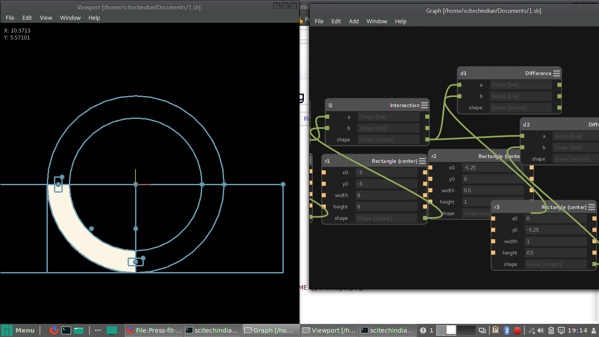Switch to the File:Press-fit Firefox taskbar window
The width and height of the screenshot is (599, 337).
[x=153, y=330]
